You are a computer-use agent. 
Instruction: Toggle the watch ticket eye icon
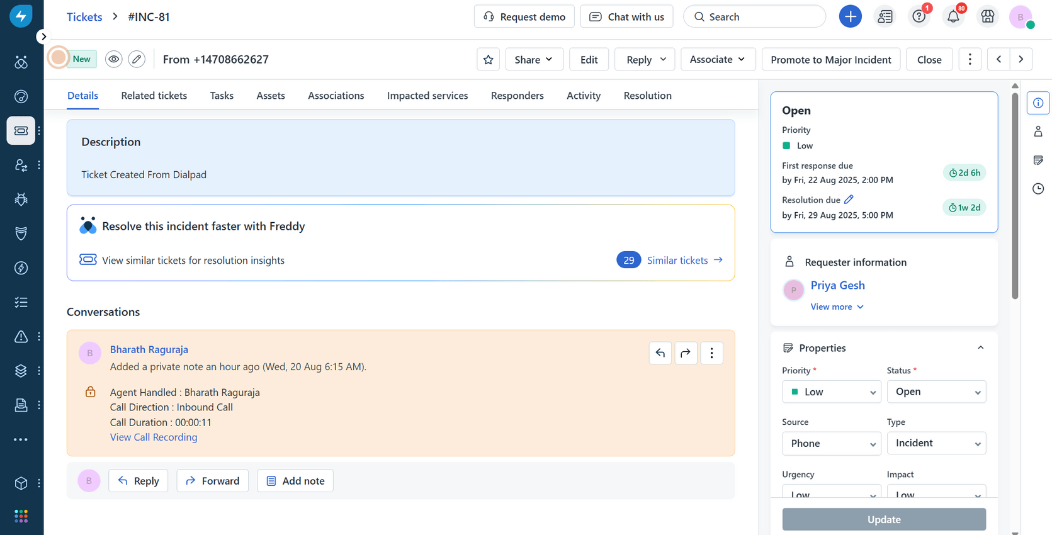113,59
